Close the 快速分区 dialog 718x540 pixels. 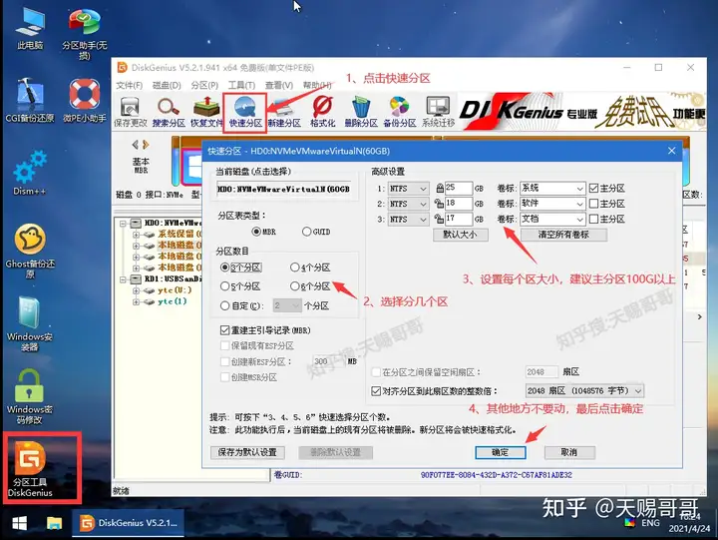point(671,151)
